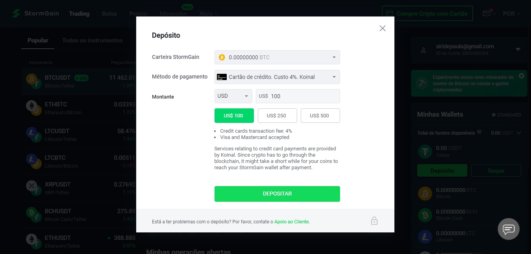Click the Tether USDT wallet icon
Image resolution: width=531 pixels, height=254 pixels.
(x=425, y=152)
